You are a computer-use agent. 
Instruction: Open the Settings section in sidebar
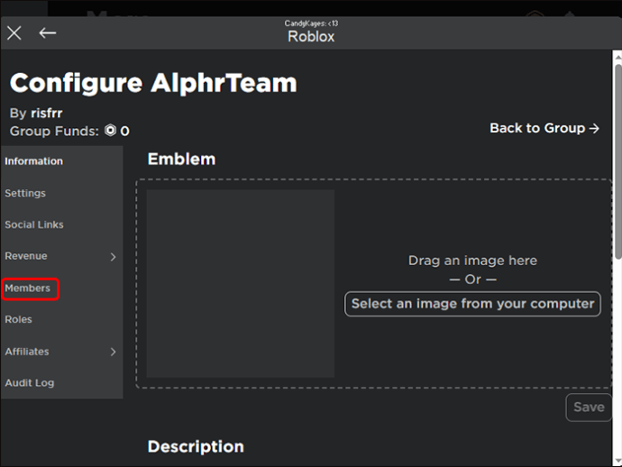25,193
